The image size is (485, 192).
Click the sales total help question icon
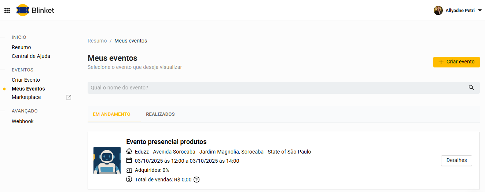point(196,180)
